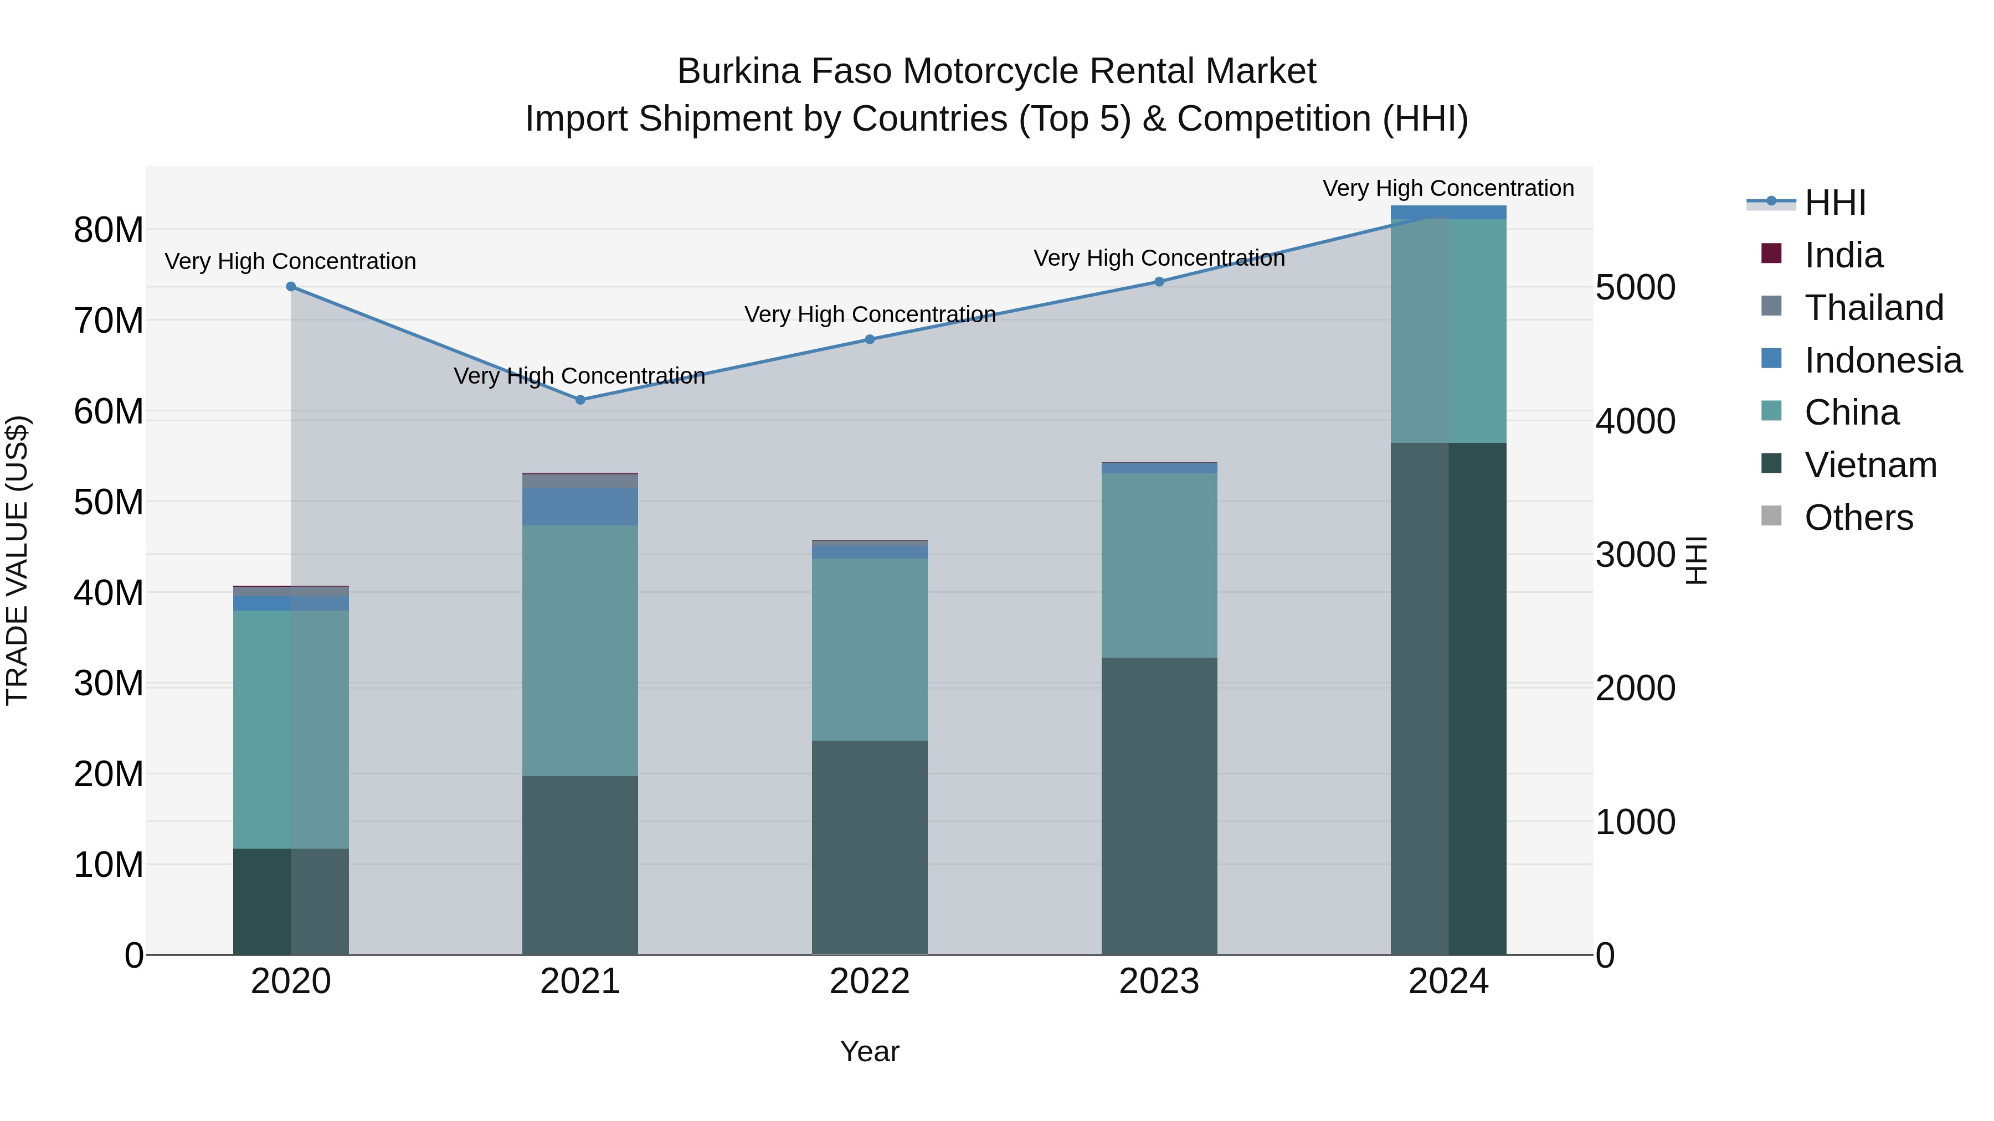Screen dimensions: 1994x1121
Task: Click the China segment of 2023 bar
Action: click(x=1159, y=566)
